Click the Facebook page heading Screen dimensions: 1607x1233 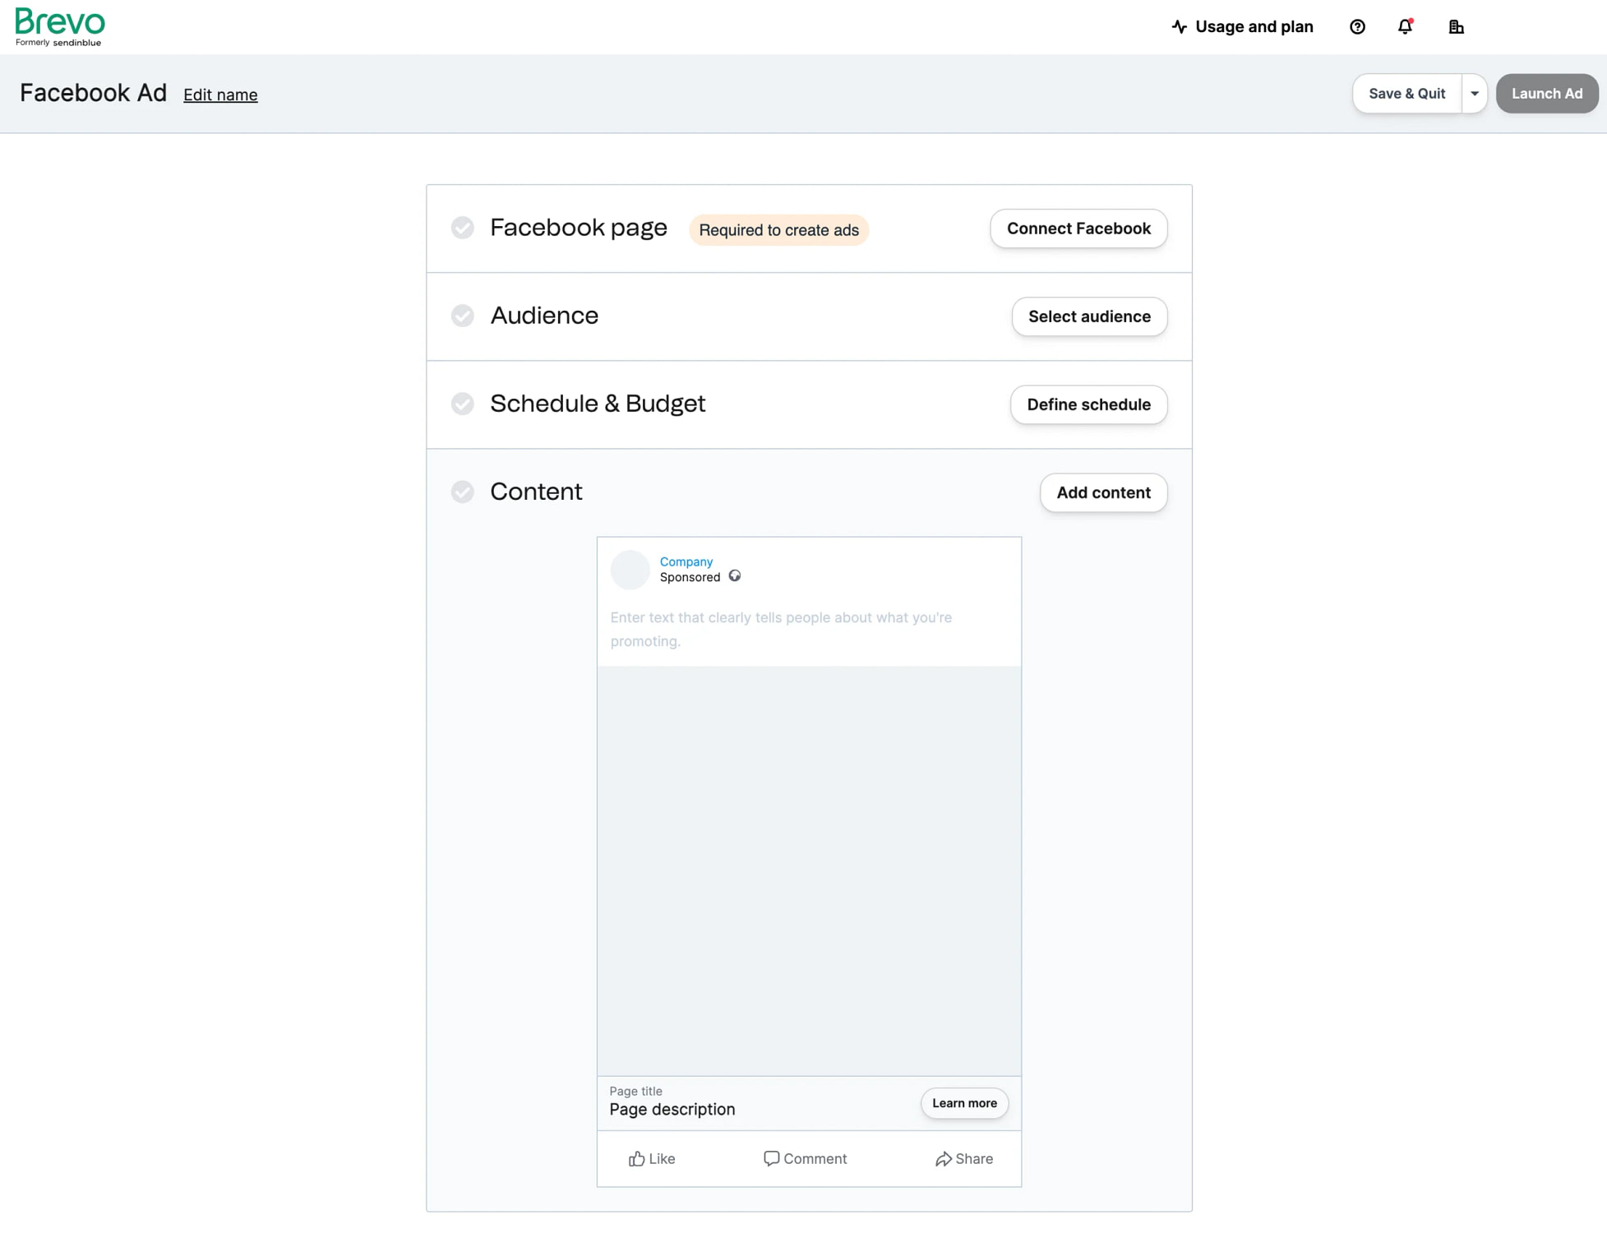[x=579, y=228]
